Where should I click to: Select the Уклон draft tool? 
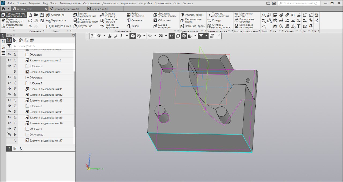tap(133, 26)
